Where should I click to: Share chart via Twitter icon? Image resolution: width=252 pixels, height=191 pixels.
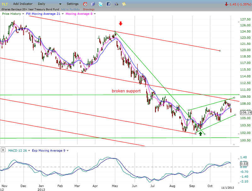[x=100, y=4]
